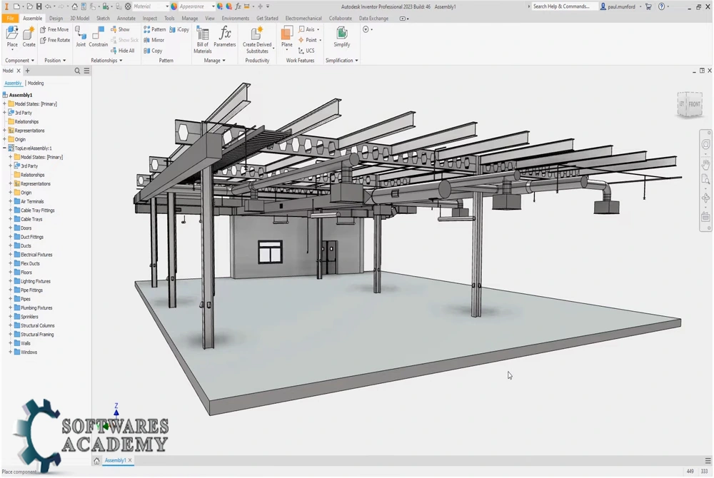The image size is (714, 478).
Task: Open the File menu
Action: [x=10, y=18]
